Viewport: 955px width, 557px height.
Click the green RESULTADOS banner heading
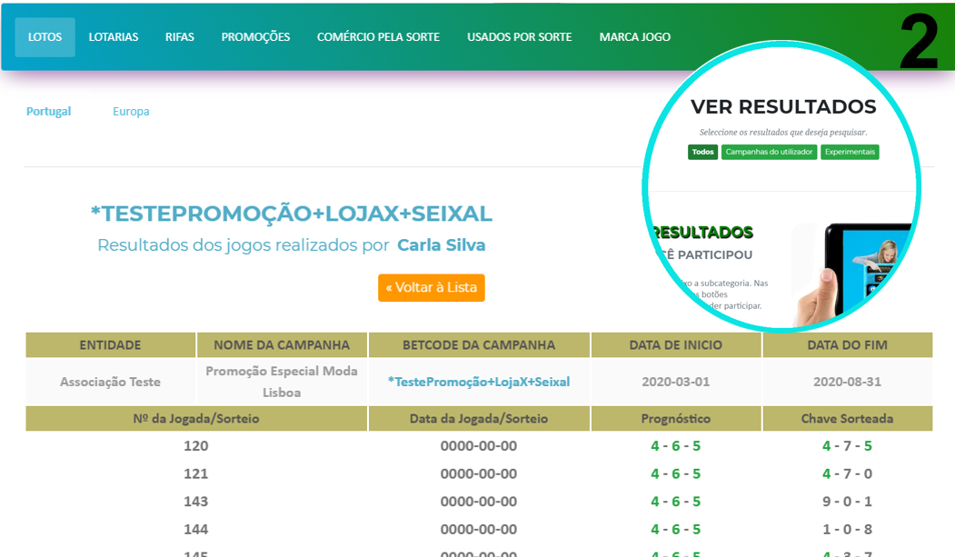click(702, 233)
